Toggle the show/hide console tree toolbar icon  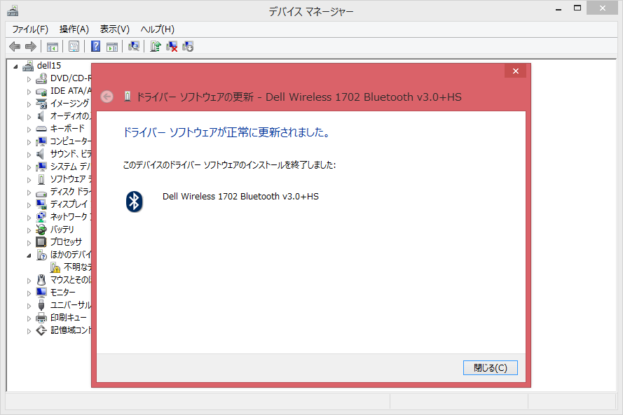[x=53, y=47]
